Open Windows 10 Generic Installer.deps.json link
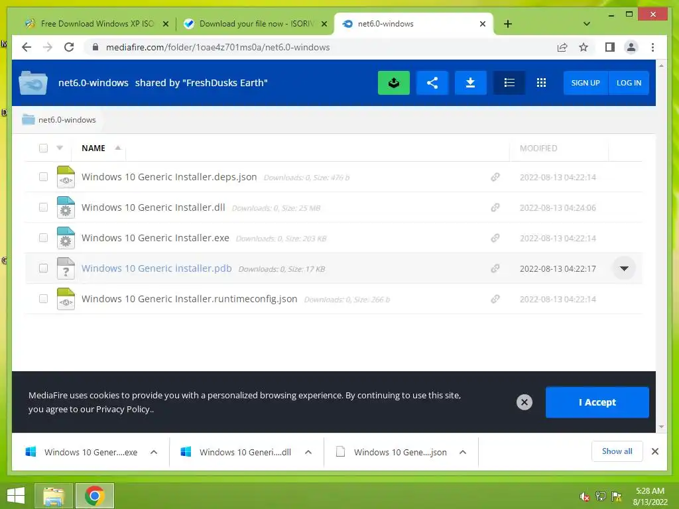This screenshot has height=509, width=679. pyautogui.click(x=169, y=177)
